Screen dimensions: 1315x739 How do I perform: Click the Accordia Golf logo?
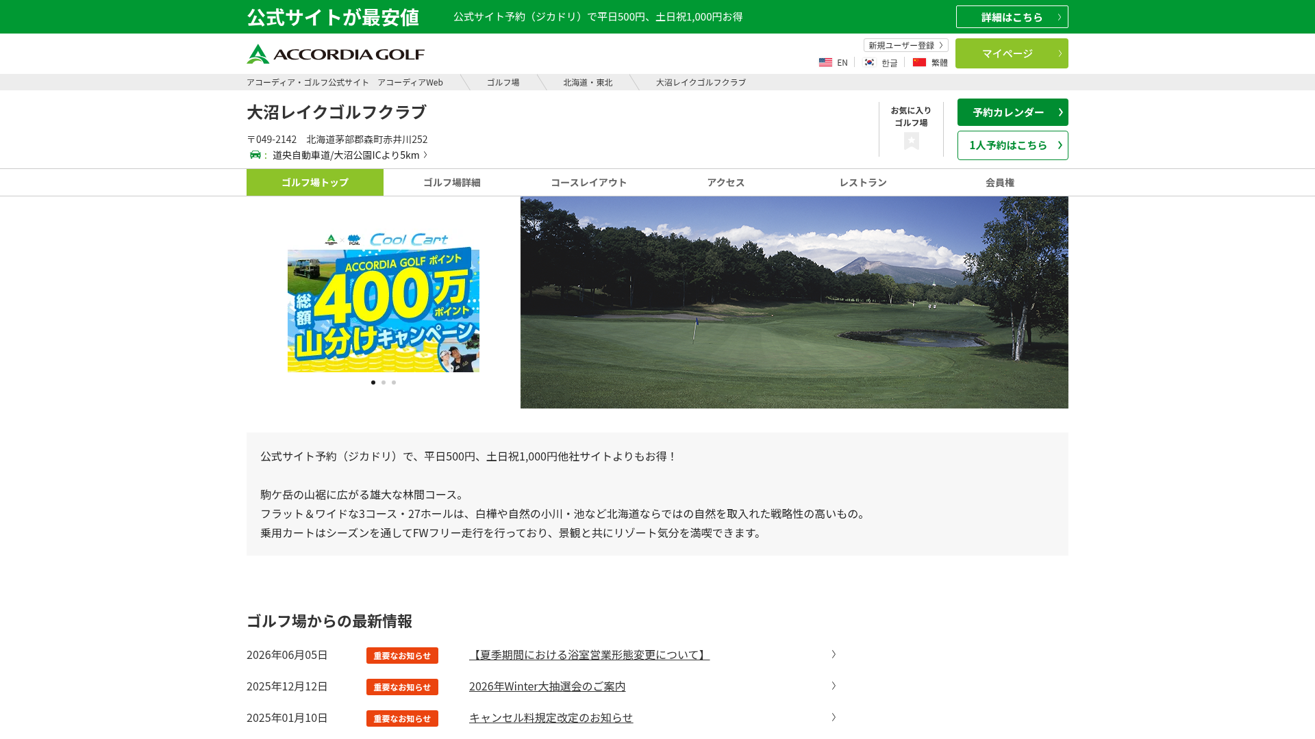point(336,54)
